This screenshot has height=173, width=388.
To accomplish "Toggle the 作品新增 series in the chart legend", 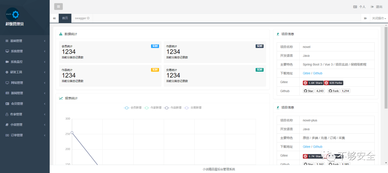I will click(x=173, y=108).
